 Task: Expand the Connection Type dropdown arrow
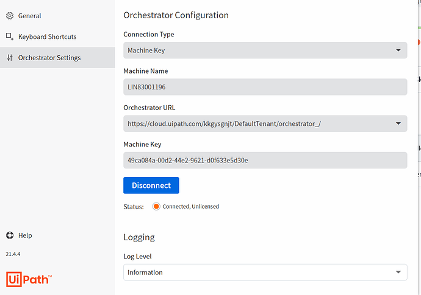click(x=398, y=50)
